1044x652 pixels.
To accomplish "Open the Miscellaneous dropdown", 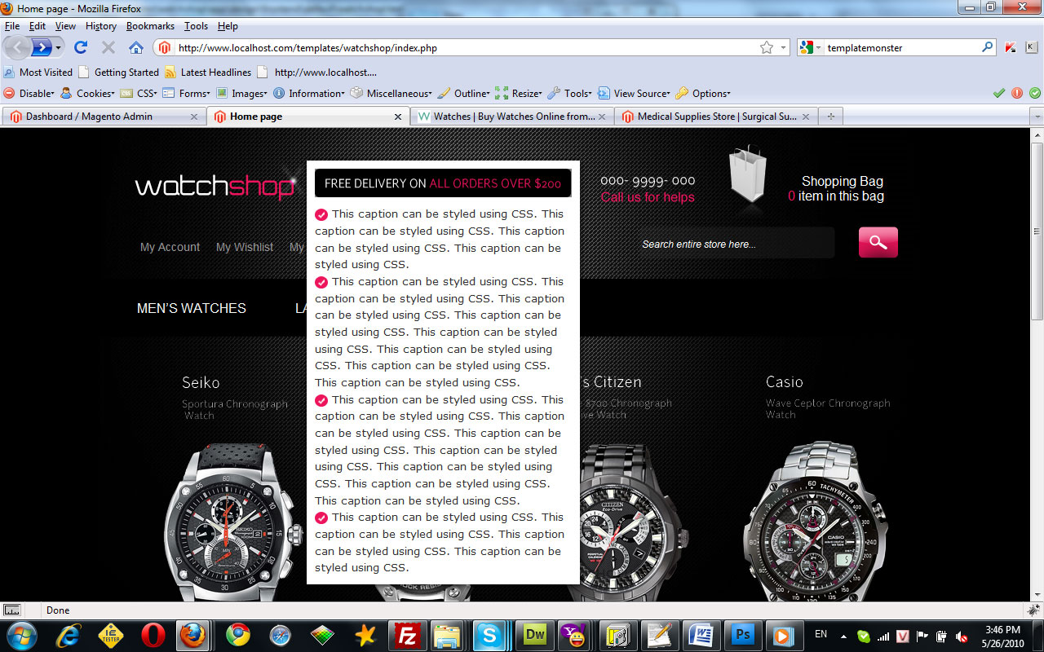I will tap(391, 93).
